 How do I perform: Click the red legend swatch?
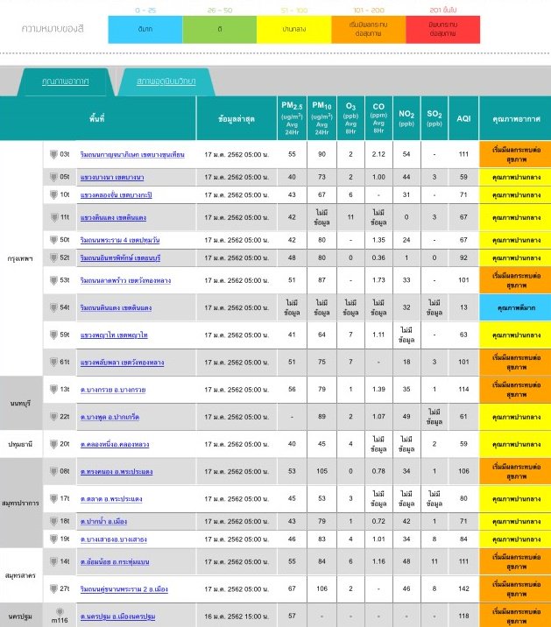[443, 29]
